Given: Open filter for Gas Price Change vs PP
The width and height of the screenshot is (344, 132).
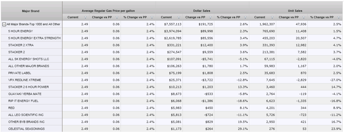Looking at the screenshot, I should pos(117,17).
